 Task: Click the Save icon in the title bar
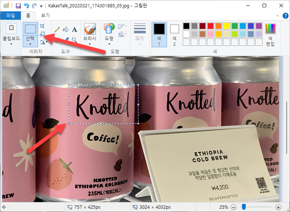pos(18,6)
